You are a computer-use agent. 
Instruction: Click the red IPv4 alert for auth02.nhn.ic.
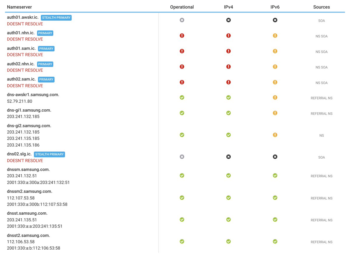click(x=228, y=66)
